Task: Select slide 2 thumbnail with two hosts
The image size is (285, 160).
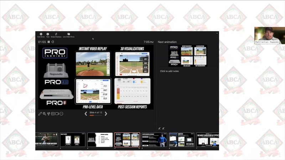Action: (x=73, y=140)
